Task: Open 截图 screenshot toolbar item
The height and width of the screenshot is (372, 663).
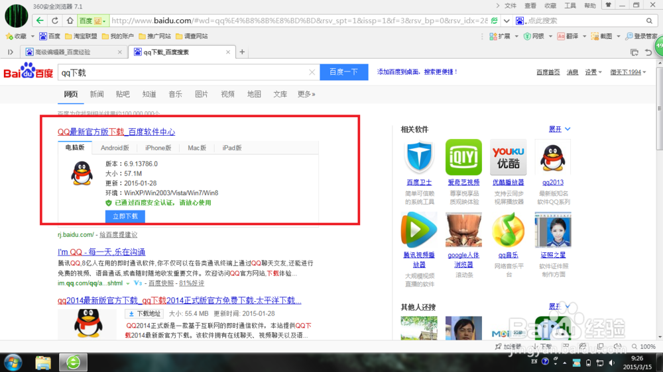Action: point(602,36)
